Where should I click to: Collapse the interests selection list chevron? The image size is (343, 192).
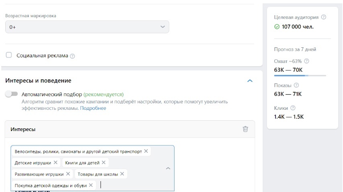click(168, 168)
